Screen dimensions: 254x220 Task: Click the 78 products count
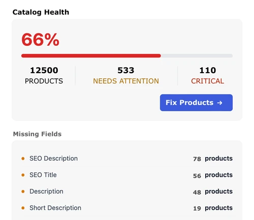pyautogui.click(x=213, y=159)
